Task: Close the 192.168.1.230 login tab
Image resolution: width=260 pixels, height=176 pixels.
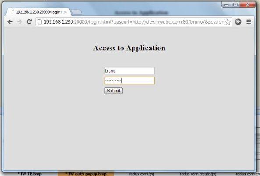Action: click(65, 12)
